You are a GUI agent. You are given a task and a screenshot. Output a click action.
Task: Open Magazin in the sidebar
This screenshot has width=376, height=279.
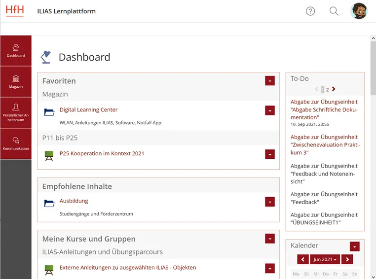[16, 82]
